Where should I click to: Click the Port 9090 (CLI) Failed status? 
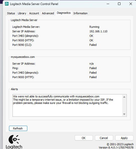pos(93,45)
